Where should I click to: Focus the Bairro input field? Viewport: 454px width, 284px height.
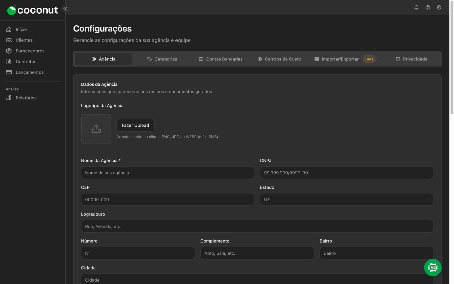click(377, 253)
